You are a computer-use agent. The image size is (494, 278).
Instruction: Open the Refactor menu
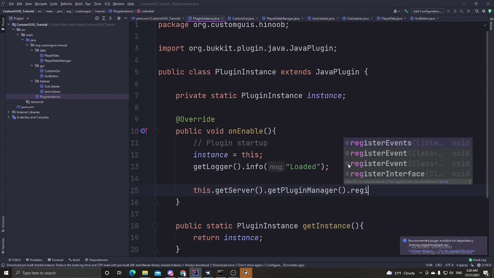pyautogui.click(x=66, y=4)
